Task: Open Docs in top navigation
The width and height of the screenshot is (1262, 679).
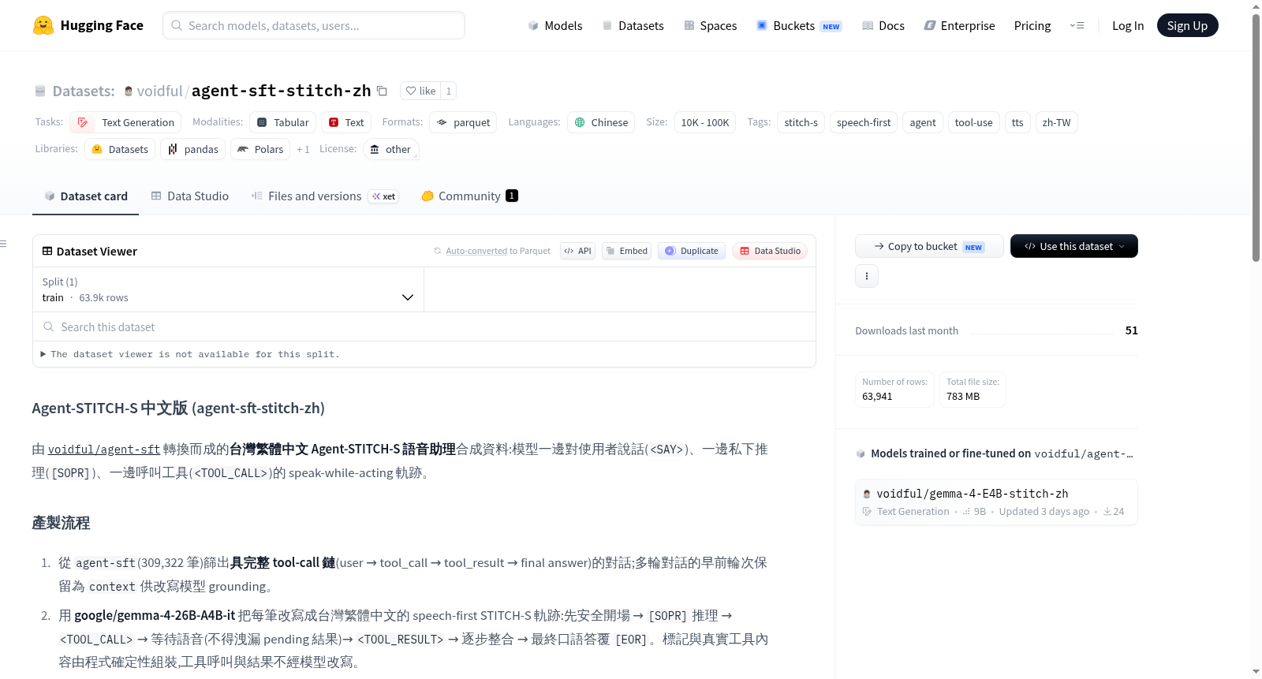Action: [883, 25]
